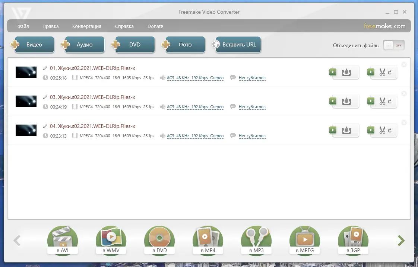Open the Файл menu

23,26
